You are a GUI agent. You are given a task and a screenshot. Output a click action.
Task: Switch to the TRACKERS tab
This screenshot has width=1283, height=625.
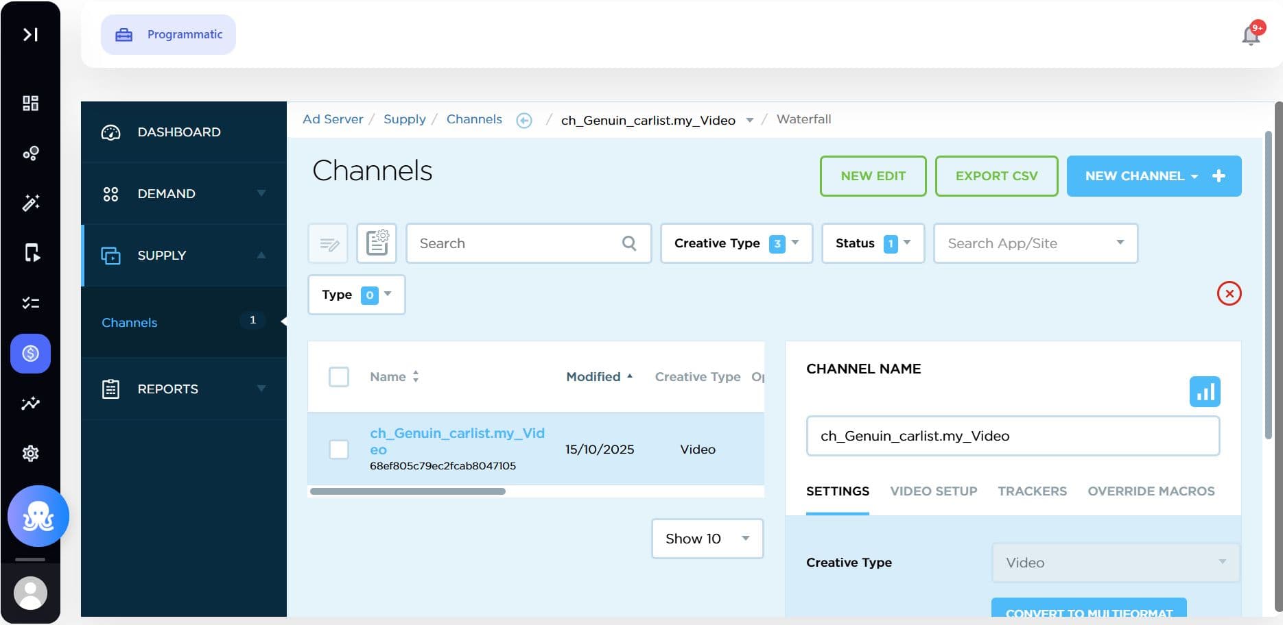(x=1032, y=491)
